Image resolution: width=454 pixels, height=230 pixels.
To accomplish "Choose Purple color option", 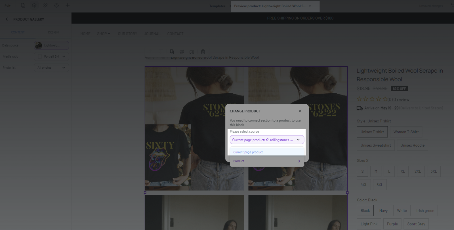I will [x=392, y=224].
